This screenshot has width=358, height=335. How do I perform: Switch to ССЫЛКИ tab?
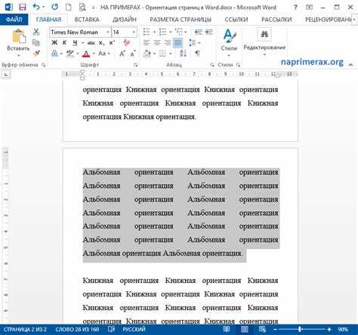tap(236, 20)
